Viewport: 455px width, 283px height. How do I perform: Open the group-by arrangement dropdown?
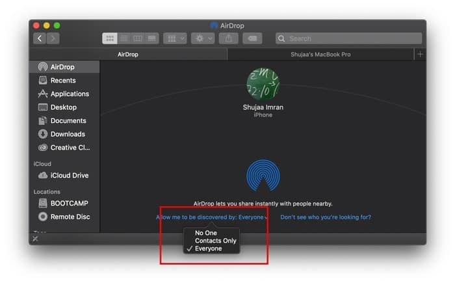click(x=175, y=38)
